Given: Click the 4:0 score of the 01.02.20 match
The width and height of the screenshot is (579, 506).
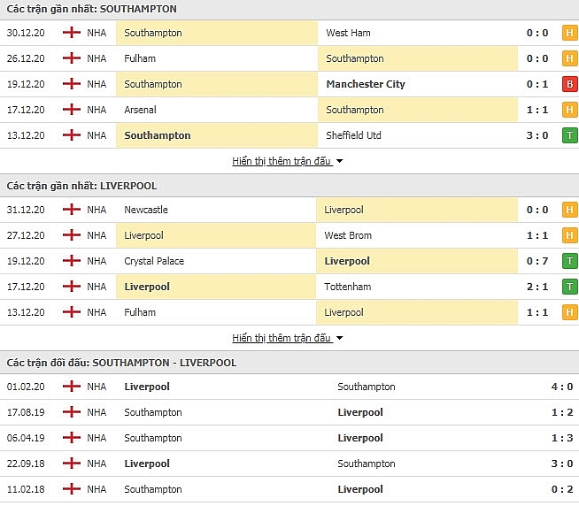Looking at the screenshot, I should click(562, 387).
